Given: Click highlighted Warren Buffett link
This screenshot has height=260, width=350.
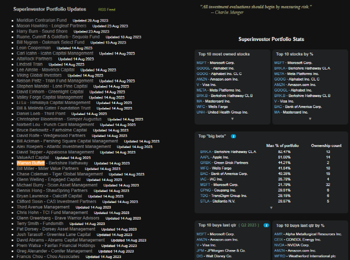Looking at the screenshot, I should pos(31,163).
